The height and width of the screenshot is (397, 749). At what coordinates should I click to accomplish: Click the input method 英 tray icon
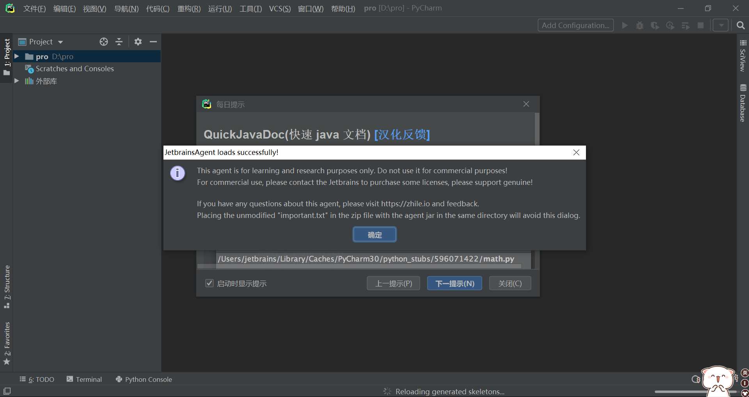745,373
